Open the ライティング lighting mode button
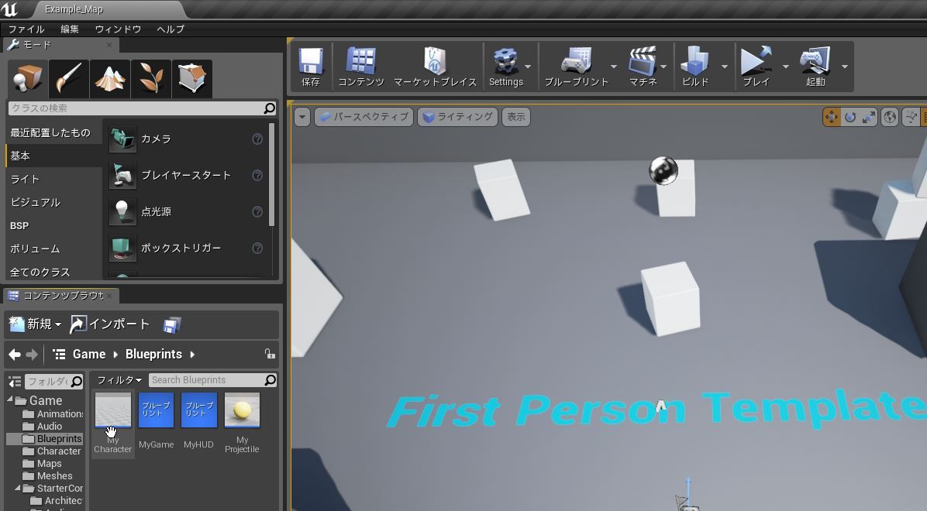The height and width of the screenshot is (511, 927). pyautogui.click(x=458, y=117)
